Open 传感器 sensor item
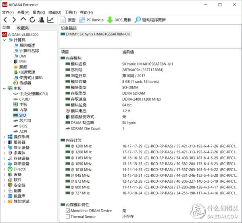Viewport: 242px width, 223px height. pos(22,83)
